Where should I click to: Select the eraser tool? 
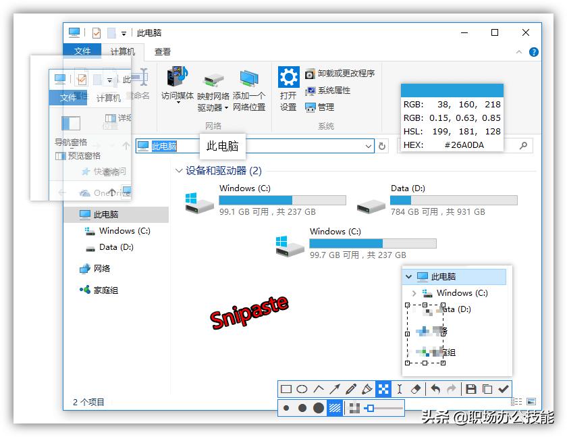(x=416, y=389)
